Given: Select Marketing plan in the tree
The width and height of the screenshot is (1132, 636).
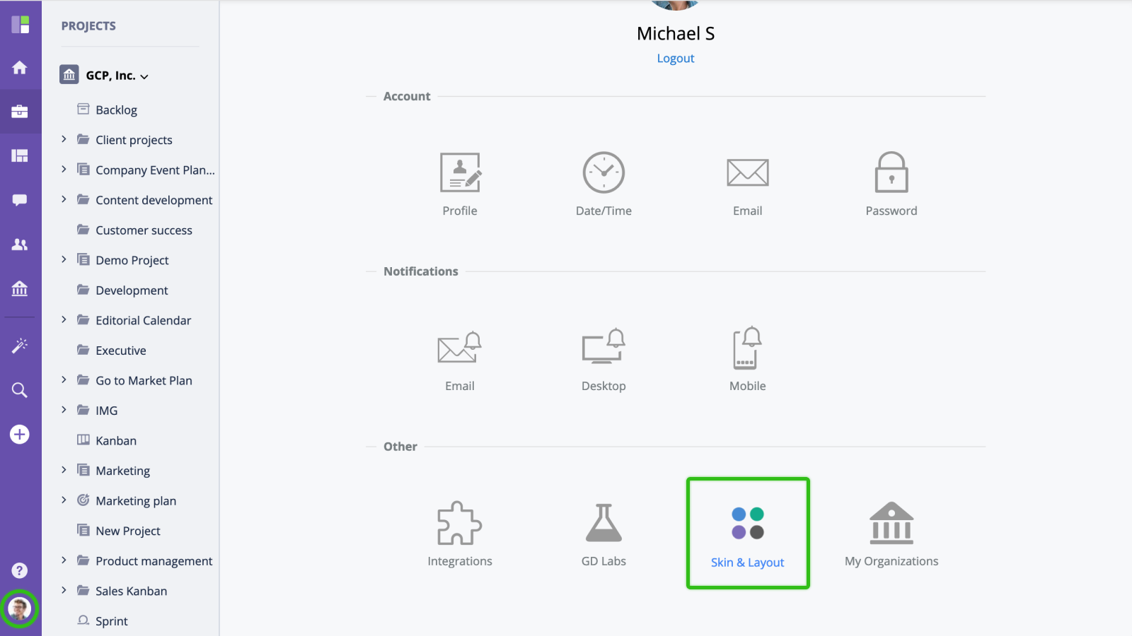Looking at the screenshot, I should 136,501.
